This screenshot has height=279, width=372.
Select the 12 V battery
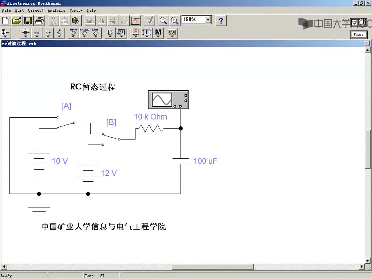(x=88, y=173)
